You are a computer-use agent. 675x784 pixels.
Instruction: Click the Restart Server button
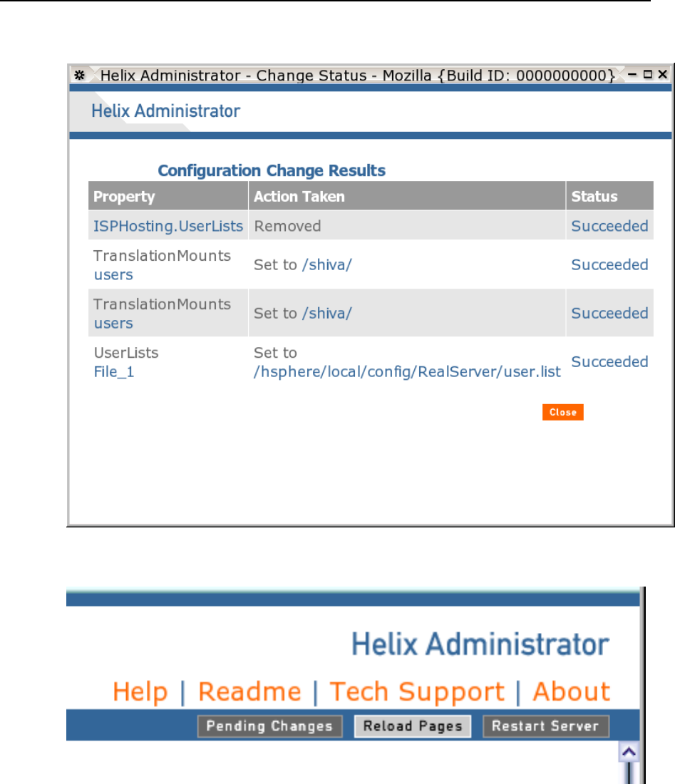click(x=546, y=726)
